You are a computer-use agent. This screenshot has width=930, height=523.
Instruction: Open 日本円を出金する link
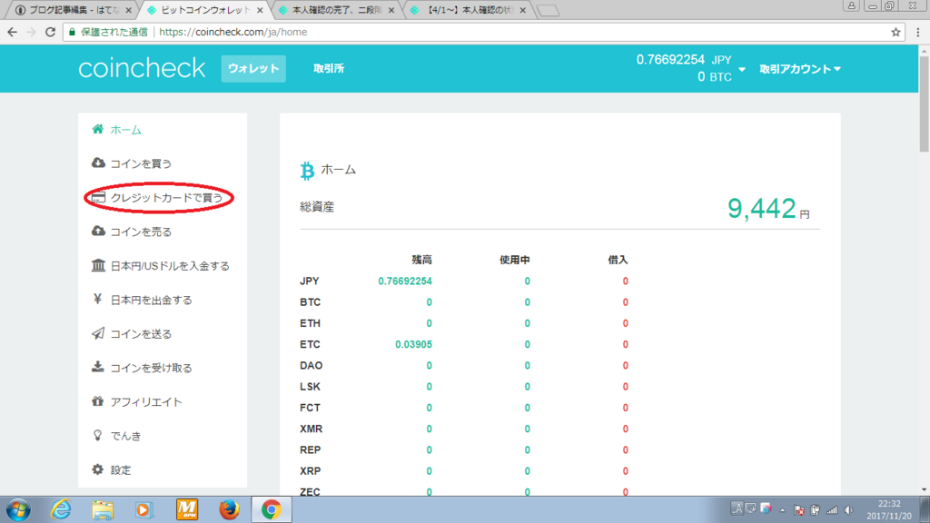click(x=152, y=300)
